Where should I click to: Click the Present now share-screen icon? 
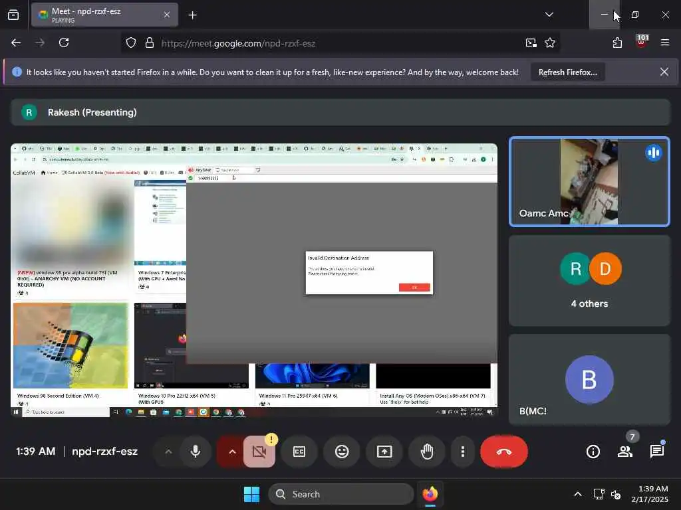click(x=384, y=452)
